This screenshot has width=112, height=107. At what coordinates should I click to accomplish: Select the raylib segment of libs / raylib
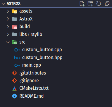[x=36, y=34]
